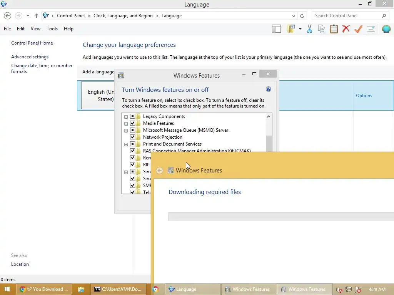Uncheck the Media Features checkbox
The width and height of the screenshot is (394, 295).
(132, 123)
